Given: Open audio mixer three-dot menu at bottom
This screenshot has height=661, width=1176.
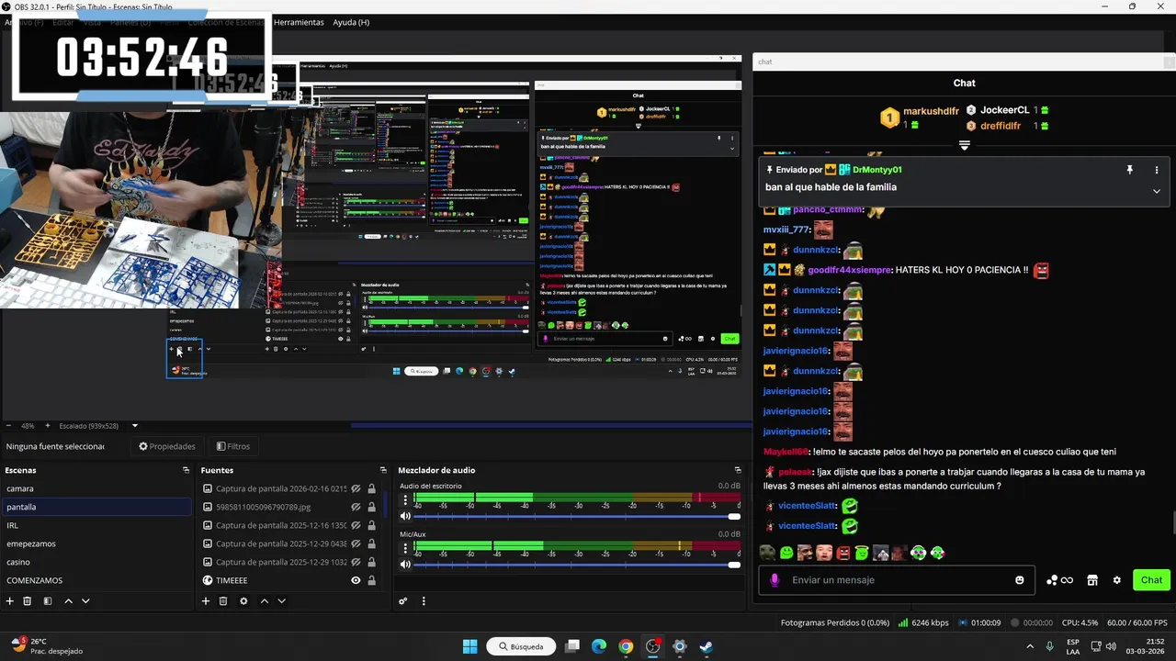Looking at the screenshot, I should click(424, 601).
